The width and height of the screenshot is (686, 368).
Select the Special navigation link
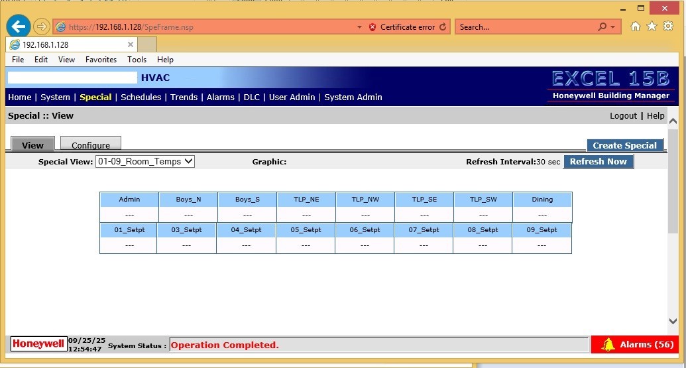click(95, 97)
